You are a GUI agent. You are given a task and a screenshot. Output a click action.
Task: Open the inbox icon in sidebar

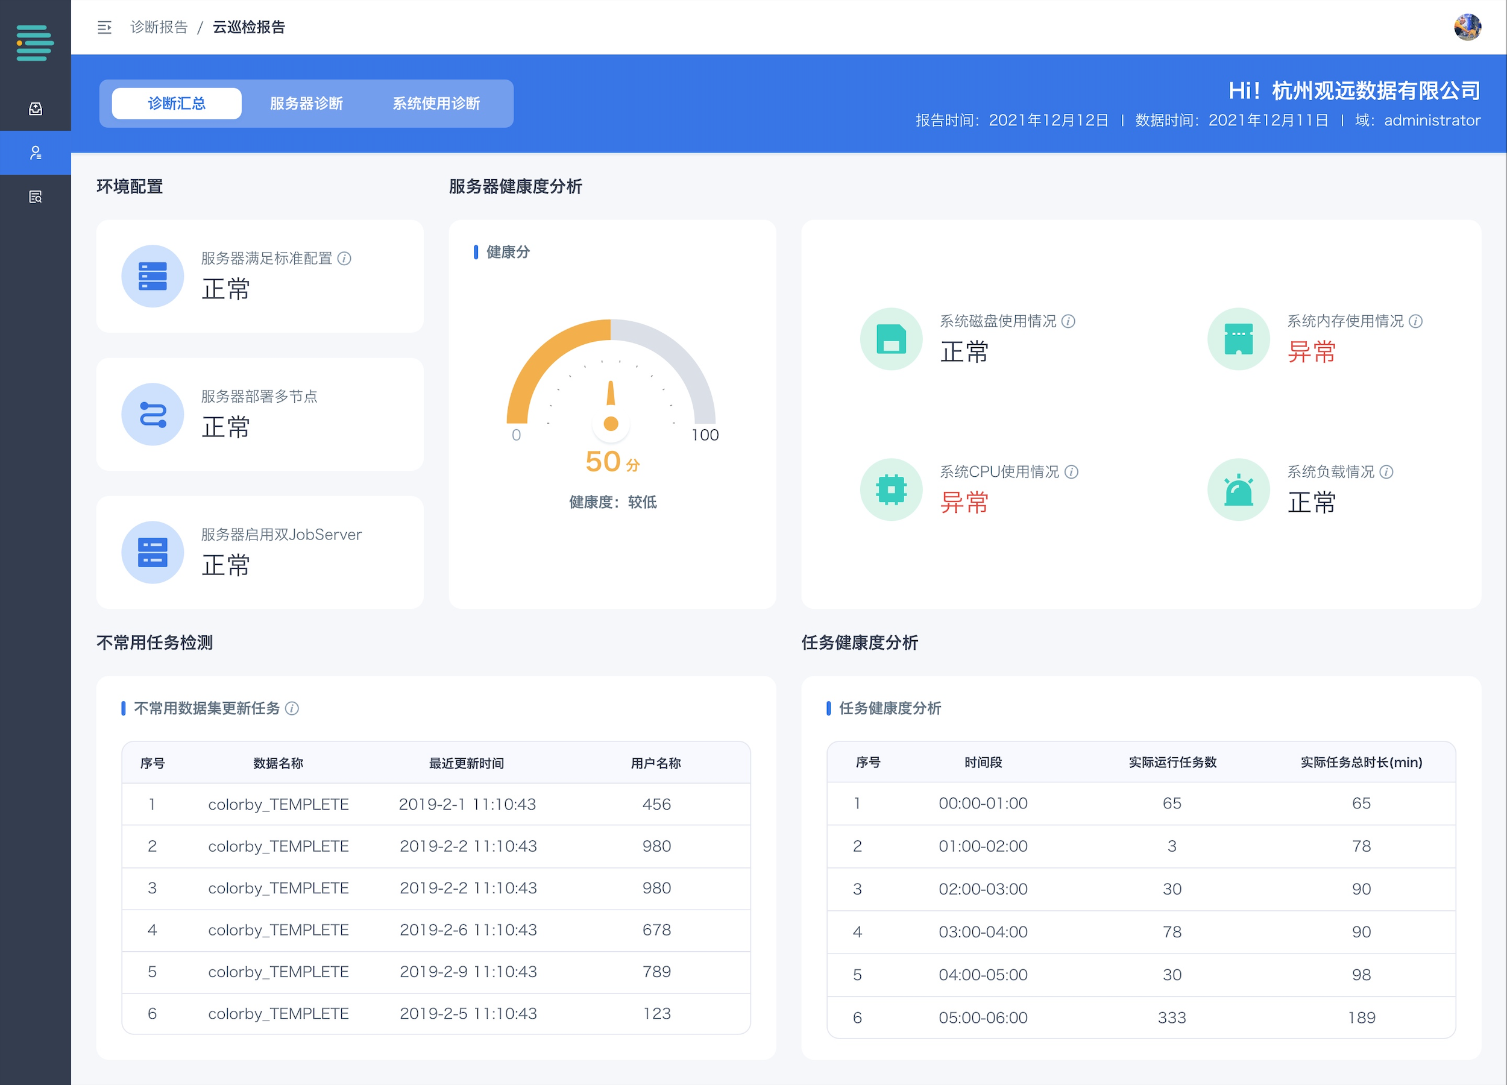(x=35, y=108)
